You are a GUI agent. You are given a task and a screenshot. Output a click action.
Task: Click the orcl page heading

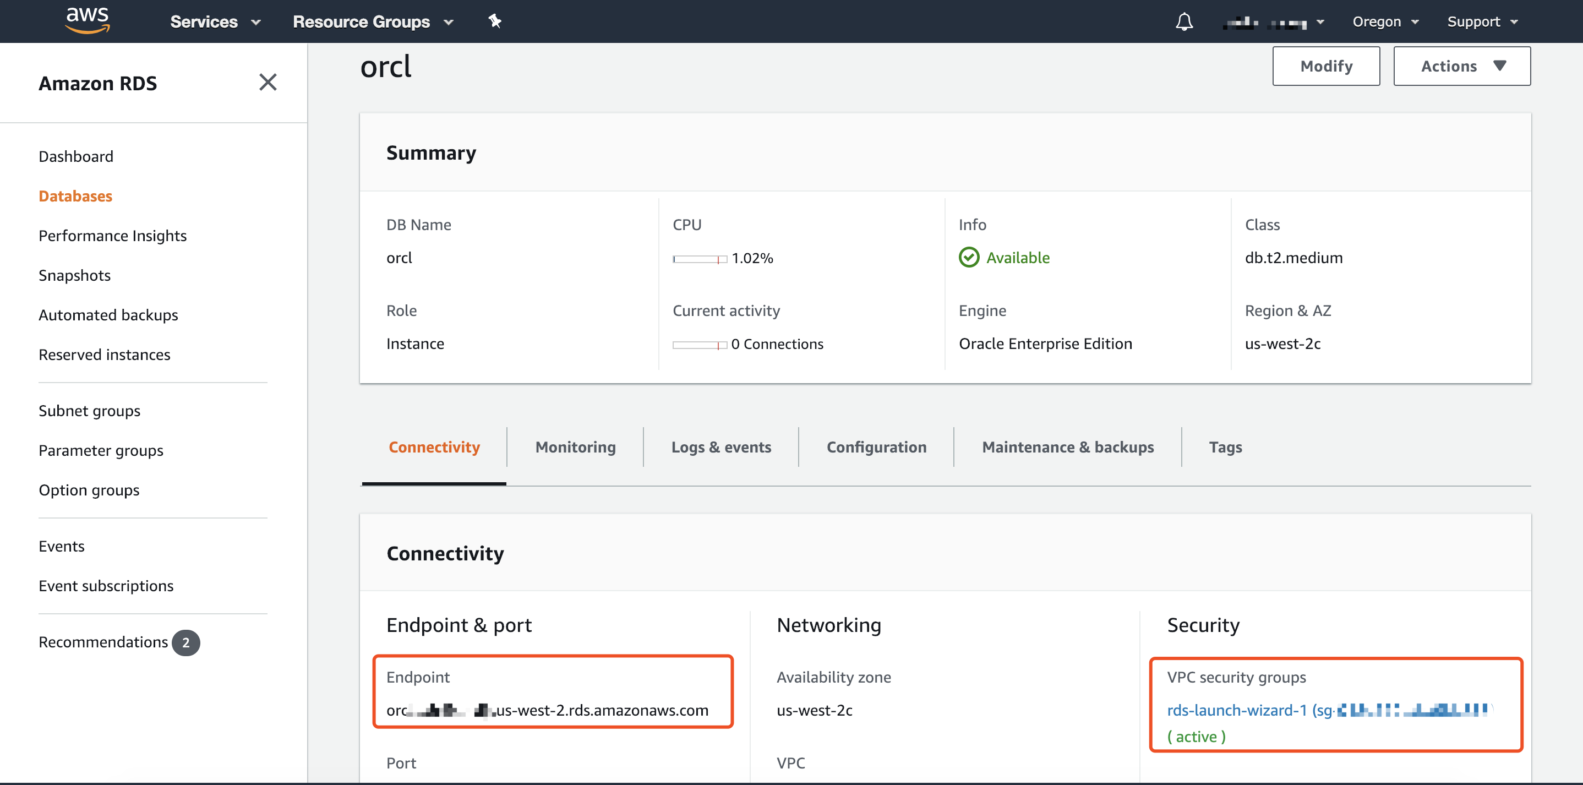(385, 66)
